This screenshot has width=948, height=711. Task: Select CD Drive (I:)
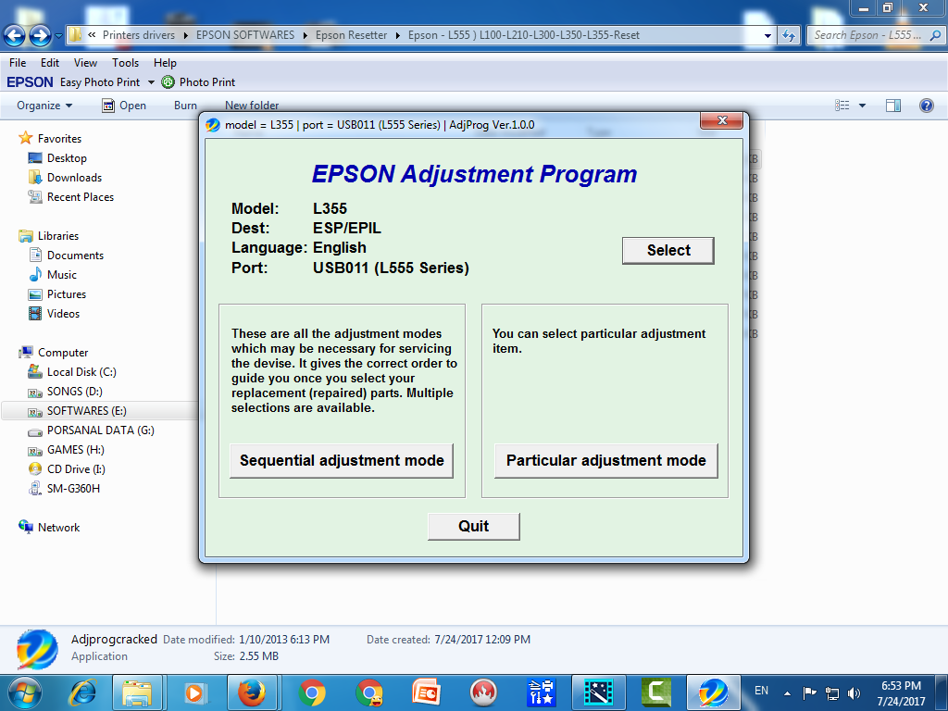pyautogui.click(x=76, y=468)
